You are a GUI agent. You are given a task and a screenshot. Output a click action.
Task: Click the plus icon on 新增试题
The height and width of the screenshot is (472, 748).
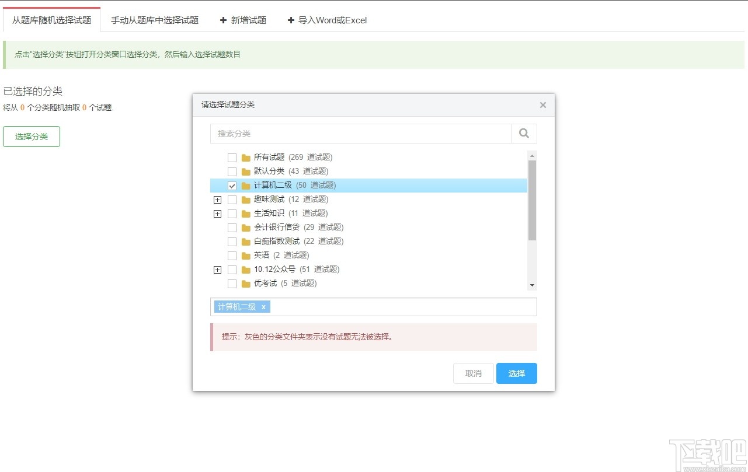point(223,20)
